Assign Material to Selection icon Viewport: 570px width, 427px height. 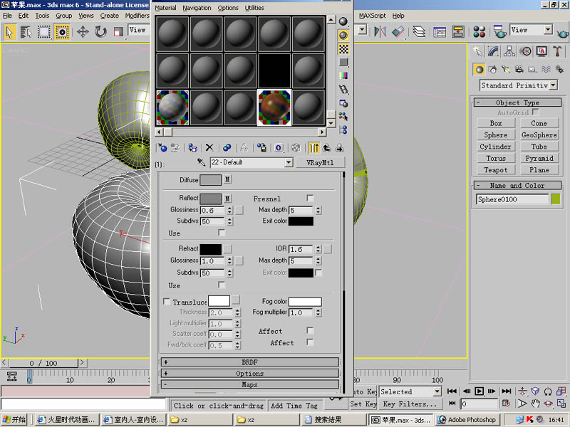point(192,148)
